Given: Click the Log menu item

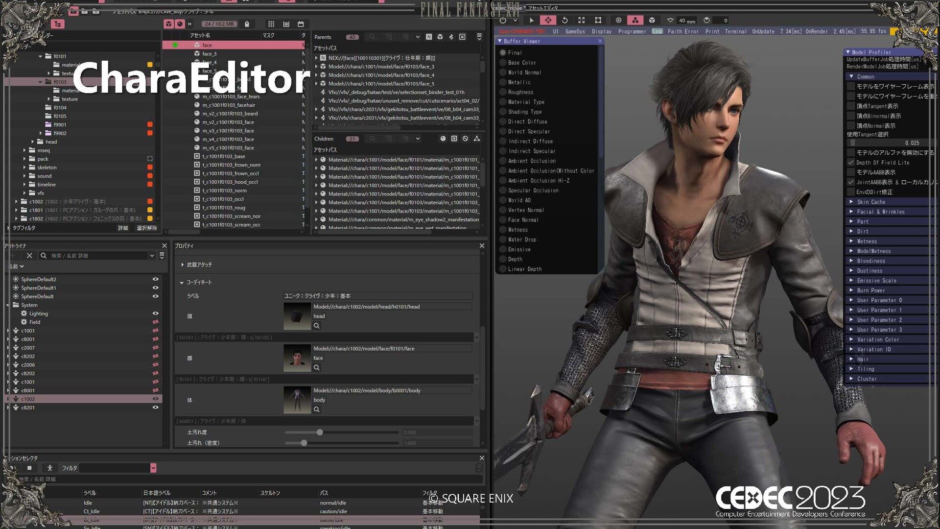Looking at the screenshot, I should coord(657,31).
